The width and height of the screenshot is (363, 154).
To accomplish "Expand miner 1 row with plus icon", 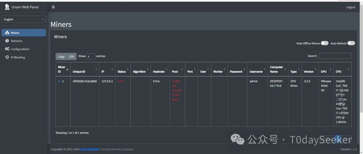I will tap(59, 81).
